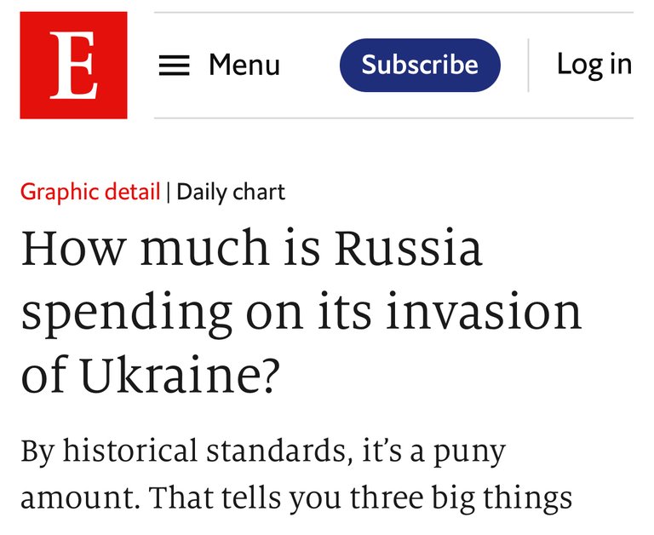The height and width of the screenshot is (535, 654).
Task: Open The Economist red logo homepage
Action: 73,65
